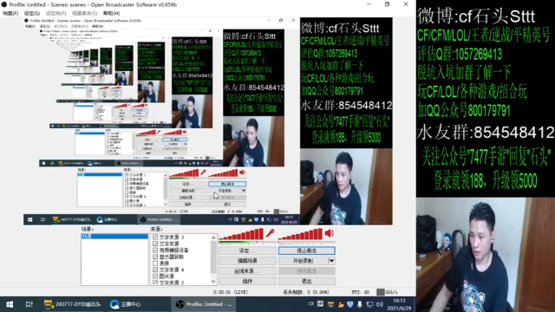
Task: Toggle checkbox for the plain 文字来源 source
Action: tap(155, 244)
